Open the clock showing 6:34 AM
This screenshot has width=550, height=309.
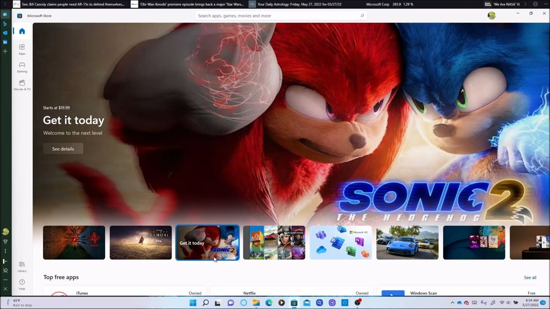click(x=532, y=303)
